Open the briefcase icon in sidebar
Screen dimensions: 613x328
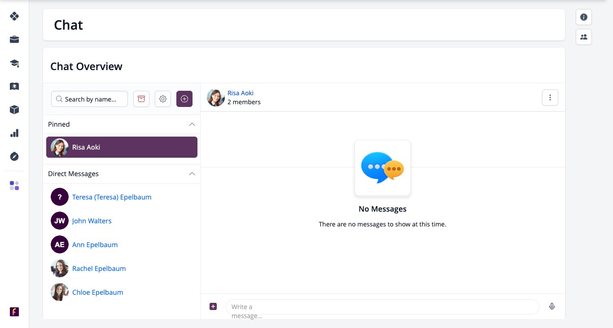[x=14, y=40]
